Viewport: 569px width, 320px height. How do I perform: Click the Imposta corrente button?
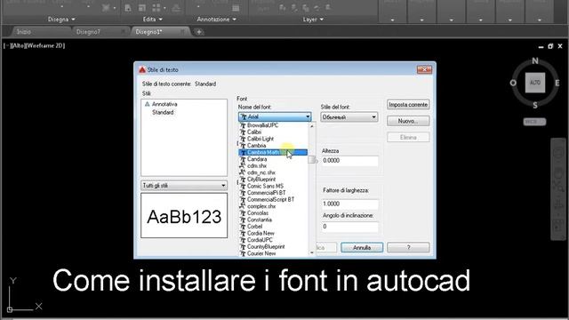coord(408,105)
